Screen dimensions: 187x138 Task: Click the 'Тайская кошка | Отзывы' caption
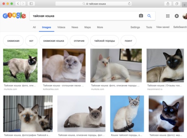coord(165,85)
